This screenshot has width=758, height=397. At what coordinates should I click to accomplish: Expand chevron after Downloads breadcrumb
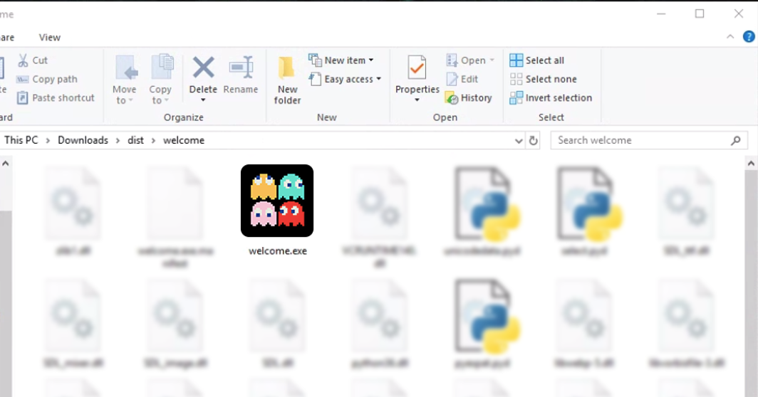[118, 141]
